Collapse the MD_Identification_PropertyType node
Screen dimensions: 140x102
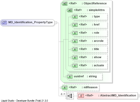pos(56,23)
